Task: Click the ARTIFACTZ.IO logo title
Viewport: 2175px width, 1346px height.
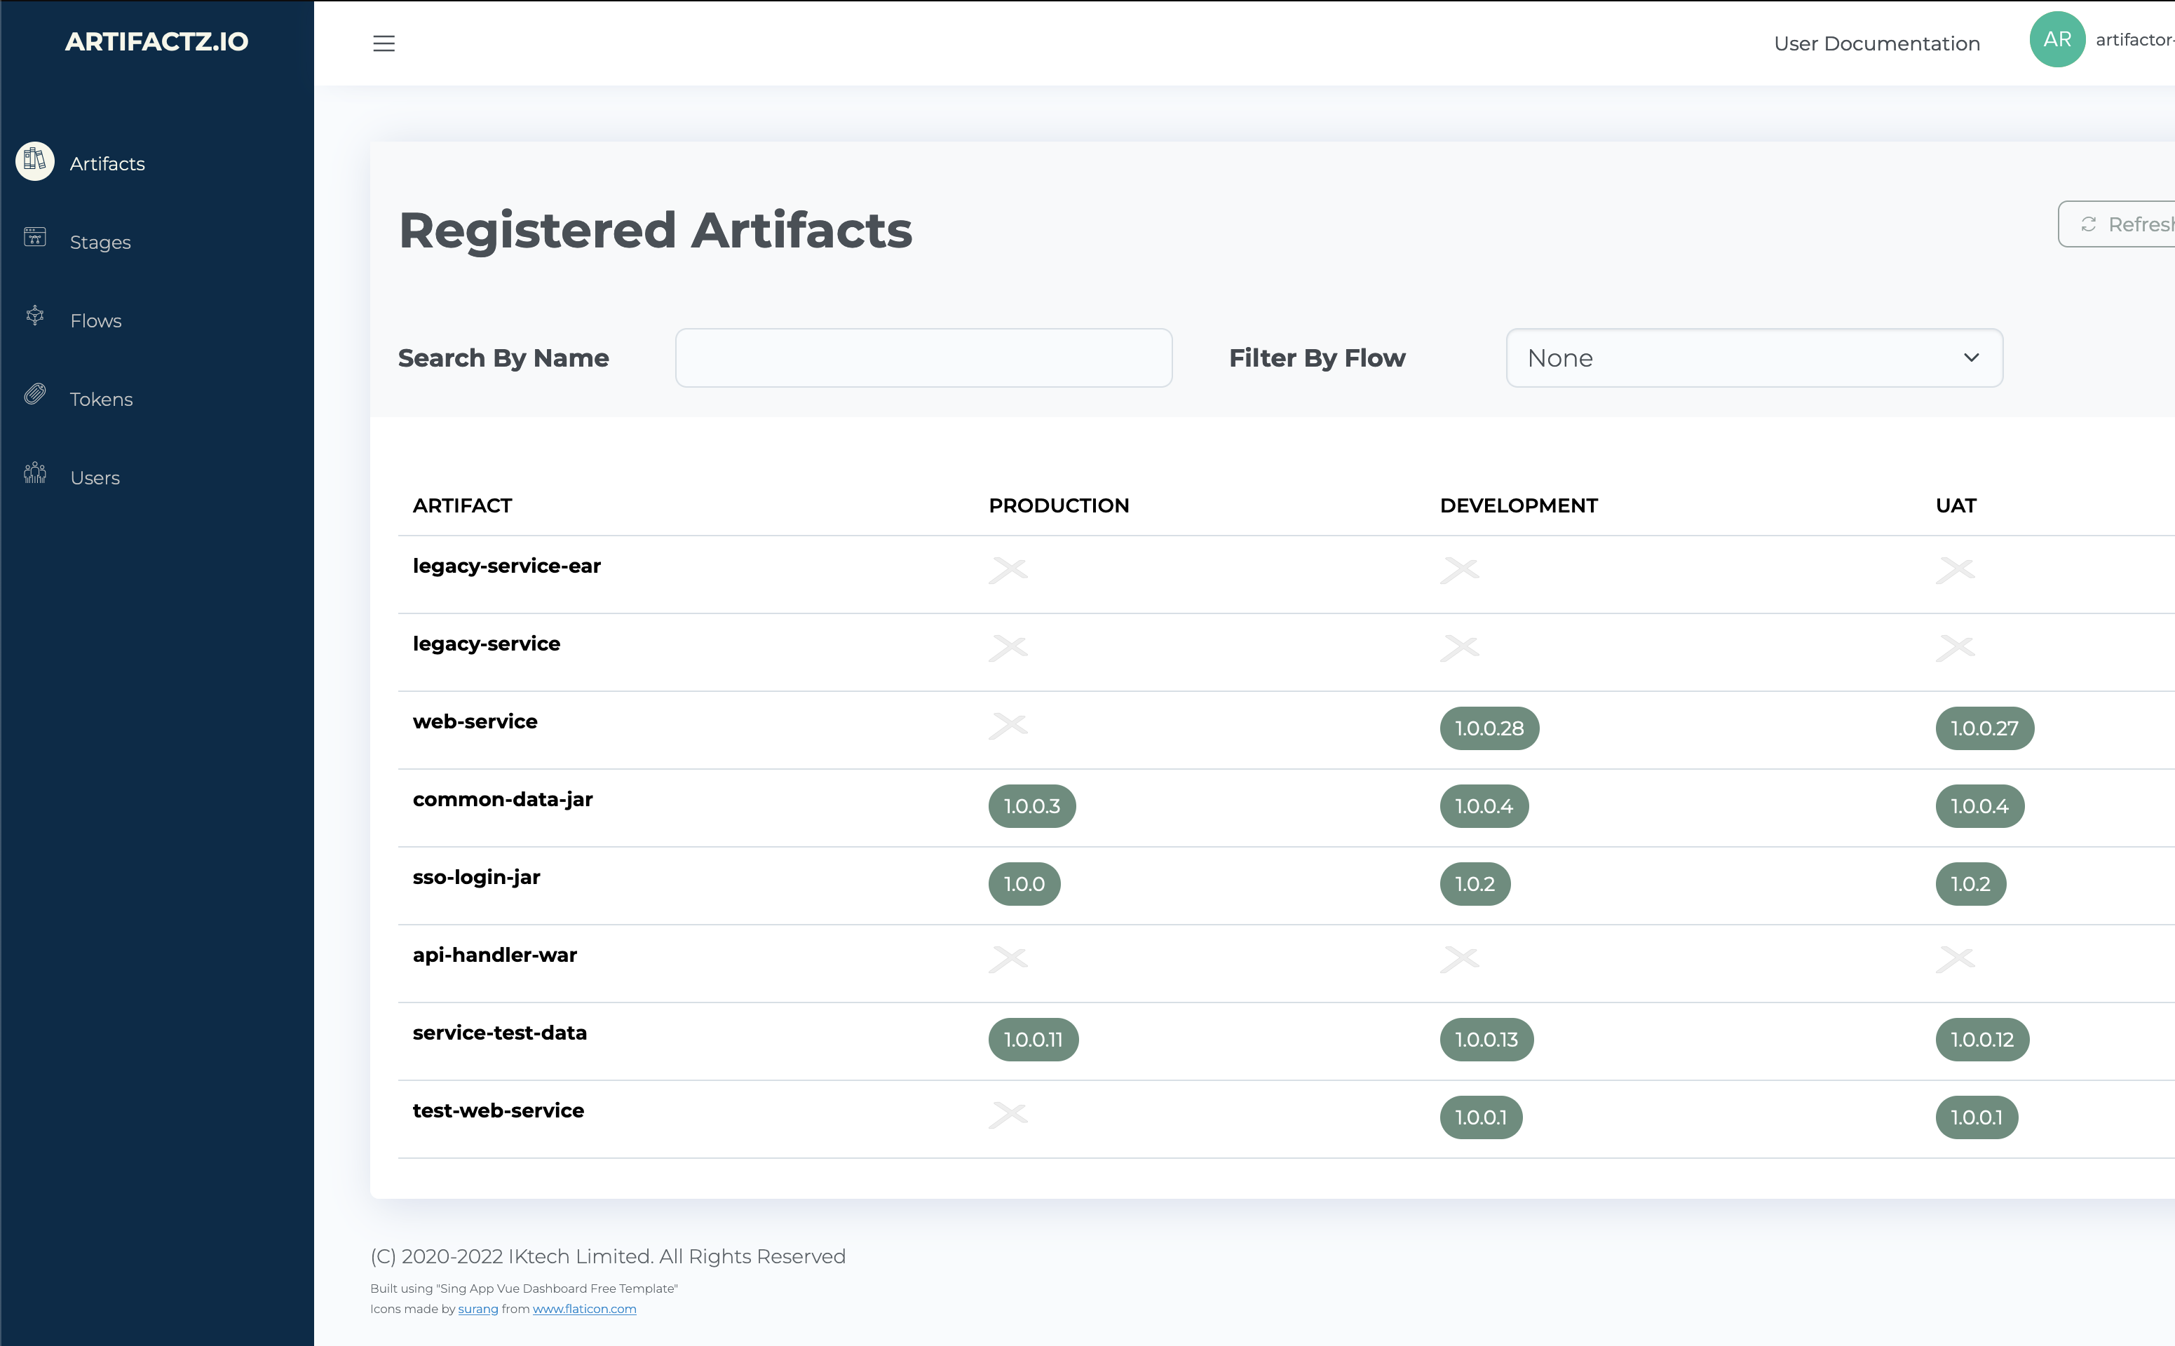Action: click(156, 42)
